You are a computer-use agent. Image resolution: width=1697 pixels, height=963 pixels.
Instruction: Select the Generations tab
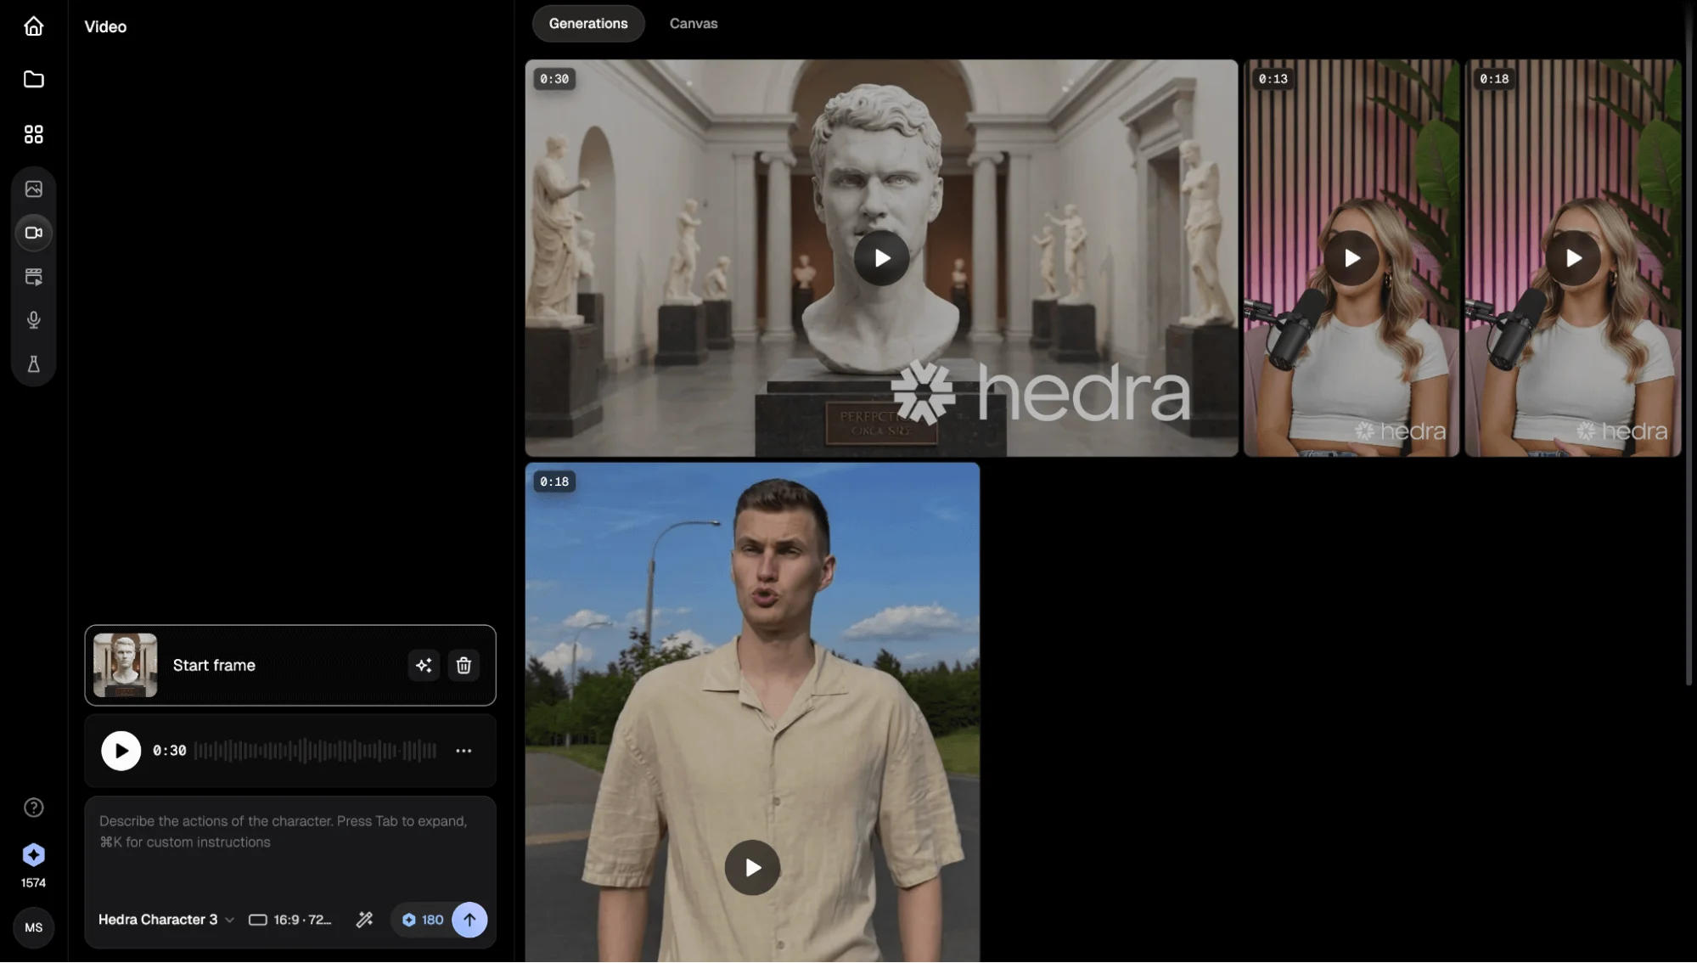point(587,24)
